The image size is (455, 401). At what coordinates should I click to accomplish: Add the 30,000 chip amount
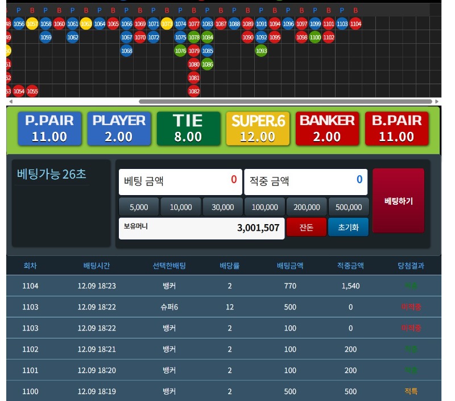(223, 207)
